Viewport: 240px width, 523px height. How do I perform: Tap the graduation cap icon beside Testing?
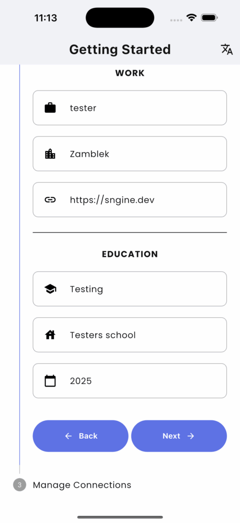50,289
